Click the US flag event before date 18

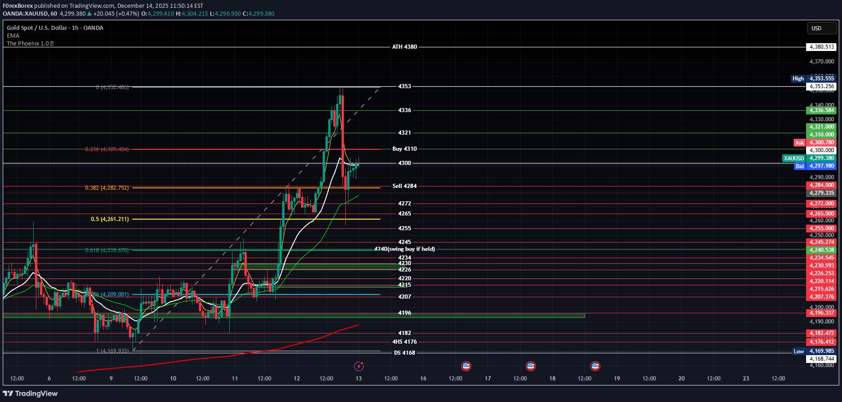(x=530, y=366)
